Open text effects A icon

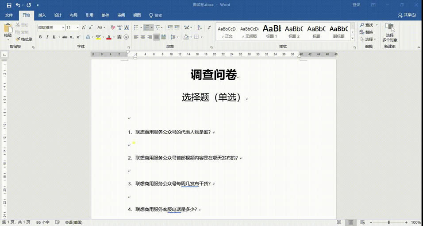point(88,37)
